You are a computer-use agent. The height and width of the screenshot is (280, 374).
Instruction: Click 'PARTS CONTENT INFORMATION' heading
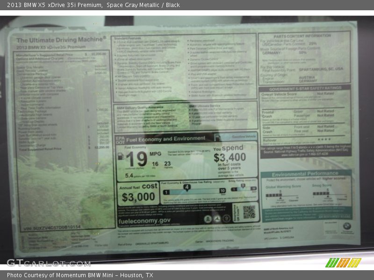pos(302,36)
